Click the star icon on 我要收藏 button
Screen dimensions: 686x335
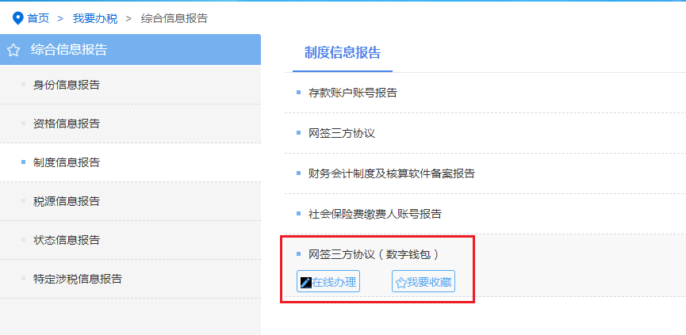tap(400, 283)
